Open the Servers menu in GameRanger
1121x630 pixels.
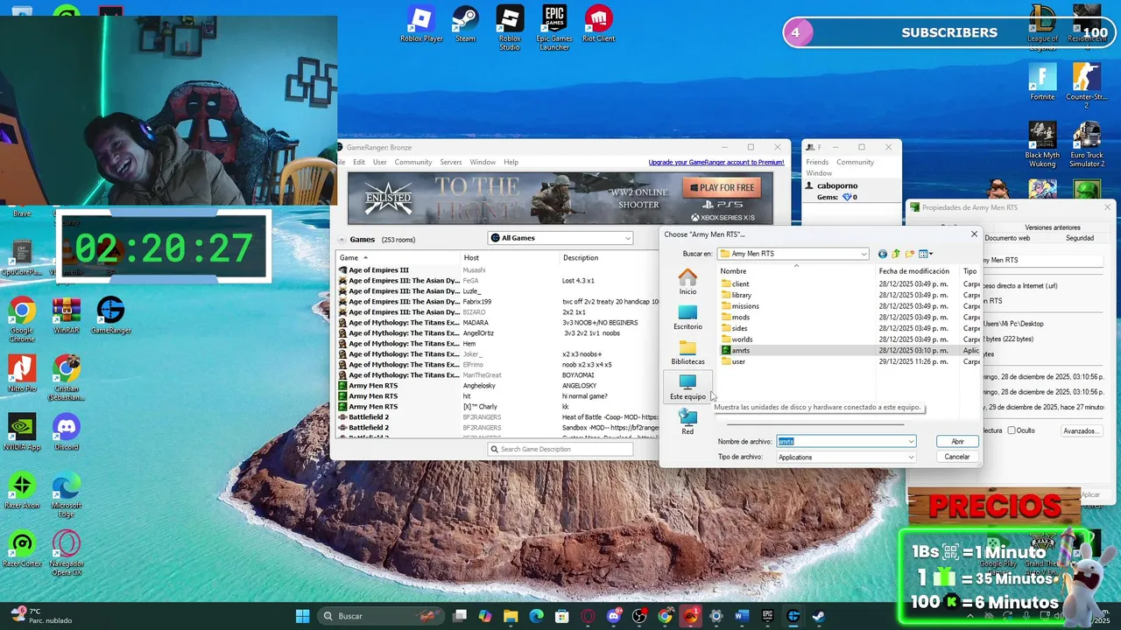451,162
